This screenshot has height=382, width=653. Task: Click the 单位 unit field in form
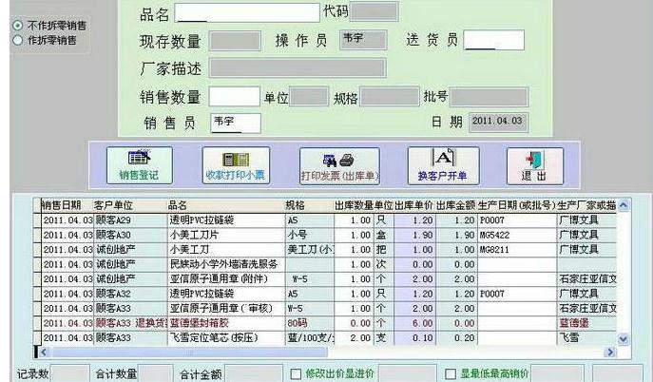click(309, 97)
